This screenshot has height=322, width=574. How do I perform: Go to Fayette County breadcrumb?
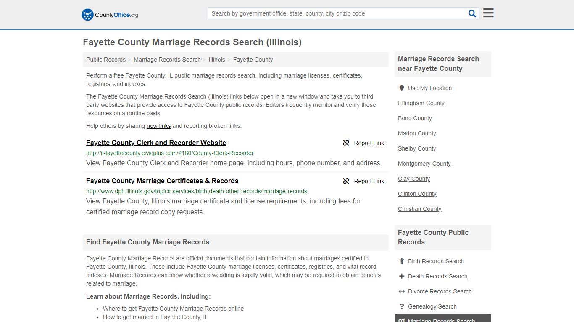point(253,60)
